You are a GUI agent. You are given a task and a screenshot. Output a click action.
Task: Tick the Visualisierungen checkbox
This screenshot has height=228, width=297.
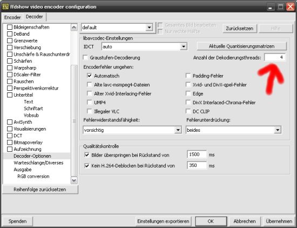point(10,129)
